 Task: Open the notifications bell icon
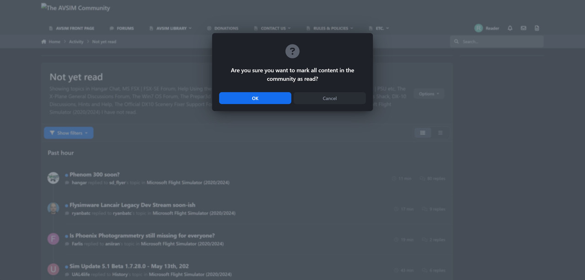(510, 28)
